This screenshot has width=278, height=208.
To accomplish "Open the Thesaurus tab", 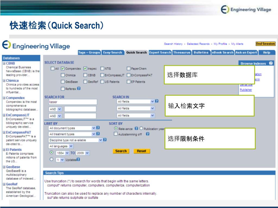I will click(182, 53).
